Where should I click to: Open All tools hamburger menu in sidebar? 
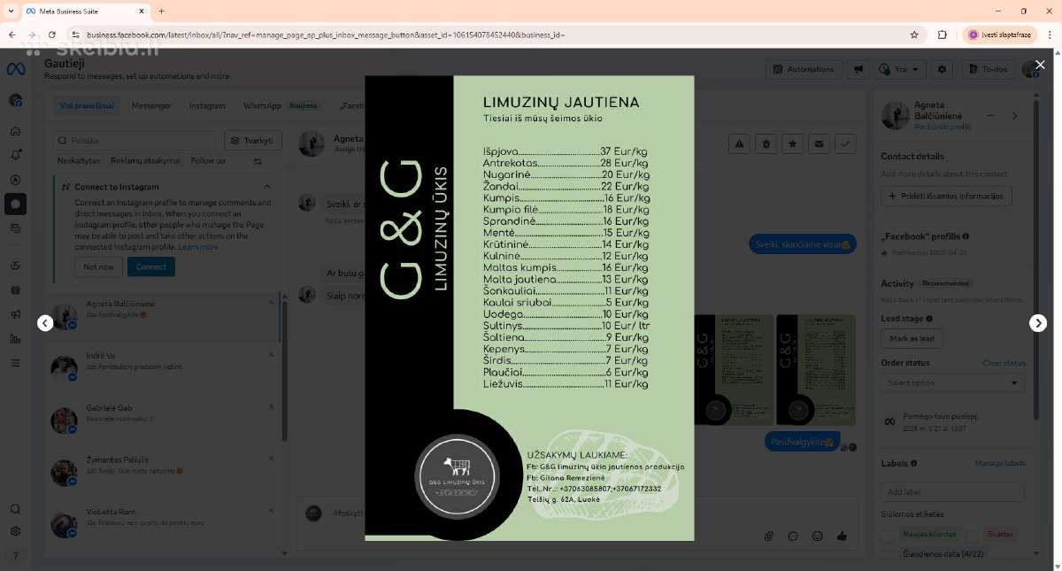tap(15, 363)
